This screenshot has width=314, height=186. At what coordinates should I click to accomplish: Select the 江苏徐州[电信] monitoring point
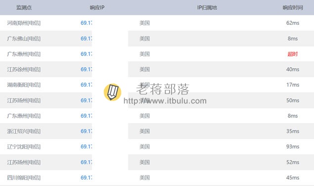tap(24, 69)
